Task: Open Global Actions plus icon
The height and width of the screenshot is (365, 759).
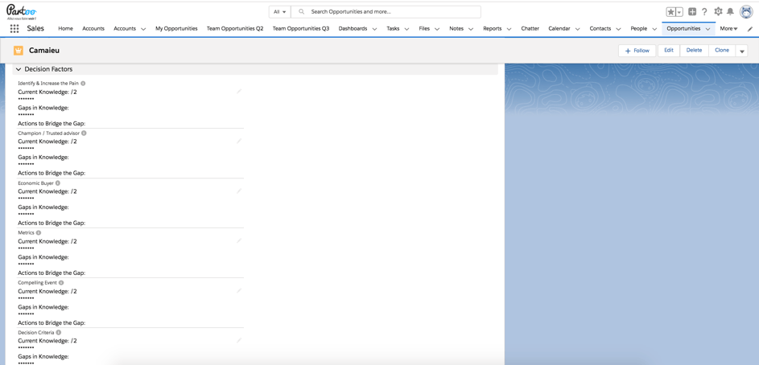Action: click(x=692, y=11)
